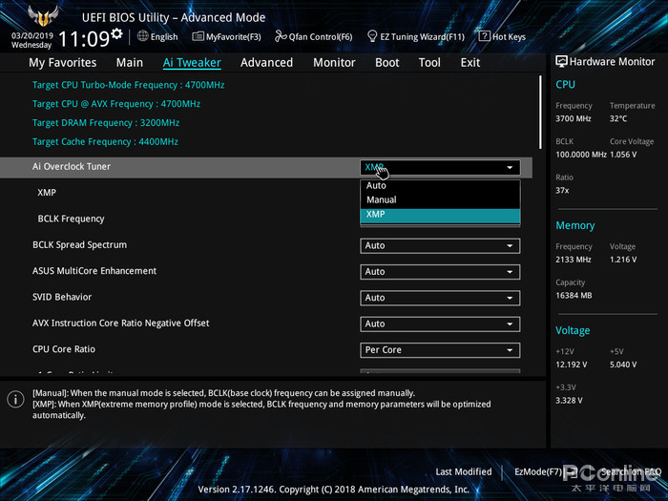
Task: Click the EZ Tuning Wizard bulb icon
Action: point(372,36)
